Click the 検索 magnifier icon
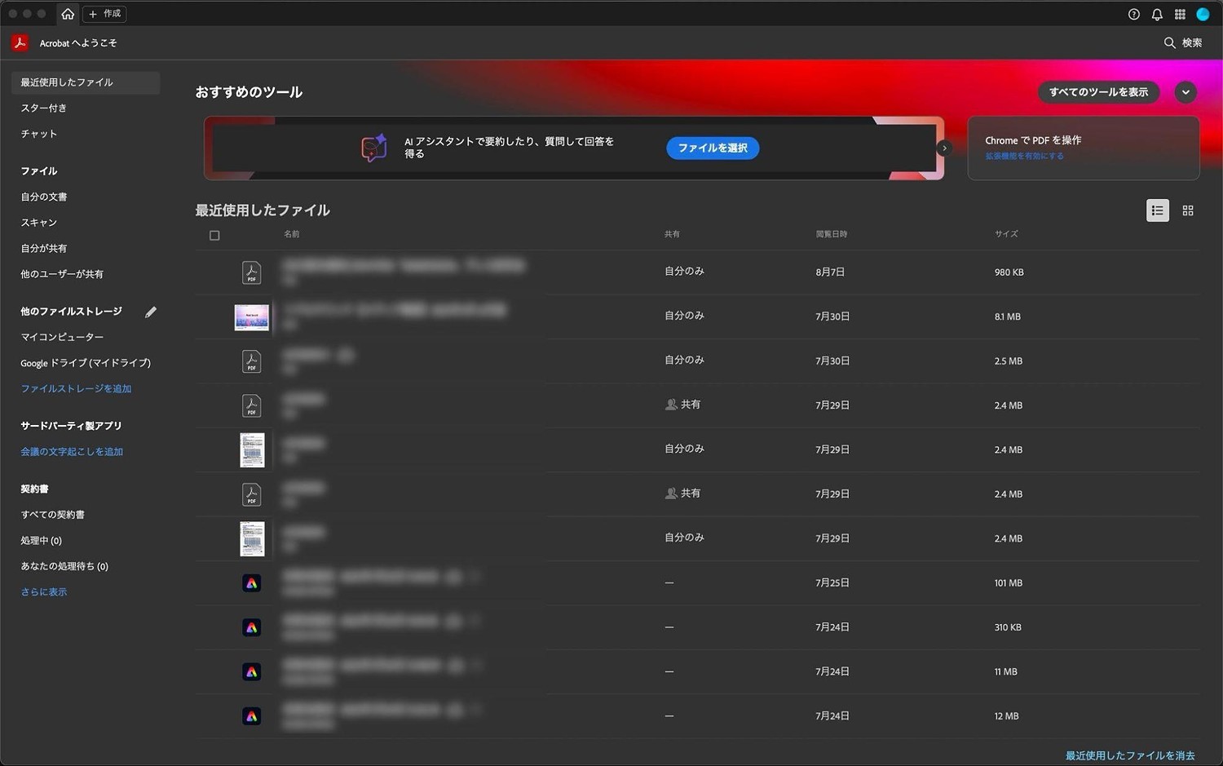 (x=1169, y=42)
